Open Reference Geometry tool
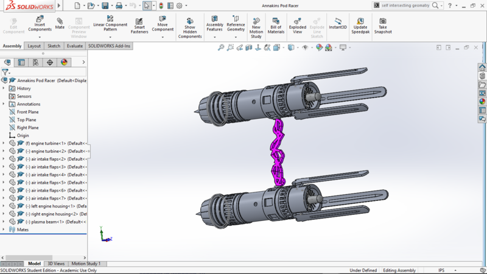The width and height of the screenshot is (487, 274). [x=236, y=24]
